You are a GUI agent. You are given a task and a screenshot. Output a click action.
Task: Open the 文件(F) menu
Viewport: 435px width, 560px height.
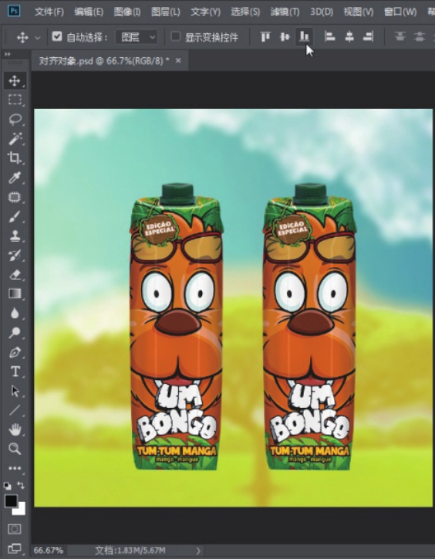pos(49,12)
